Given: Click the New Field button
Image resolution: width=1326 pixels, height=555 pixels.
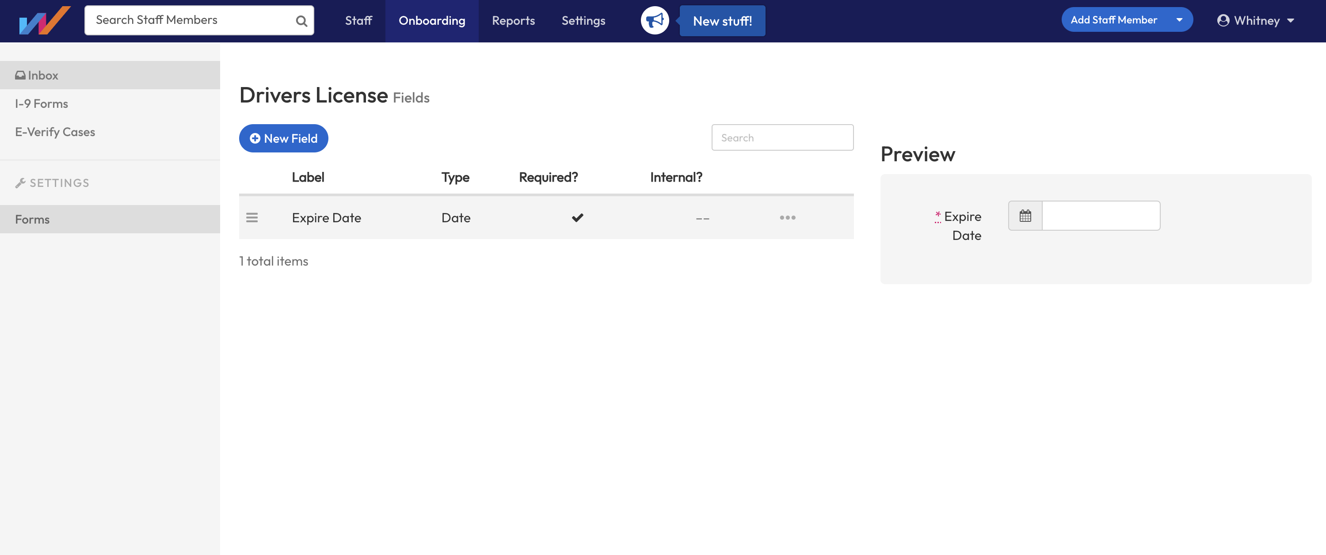Looking at the screenshot, I should tap(283, 138).
